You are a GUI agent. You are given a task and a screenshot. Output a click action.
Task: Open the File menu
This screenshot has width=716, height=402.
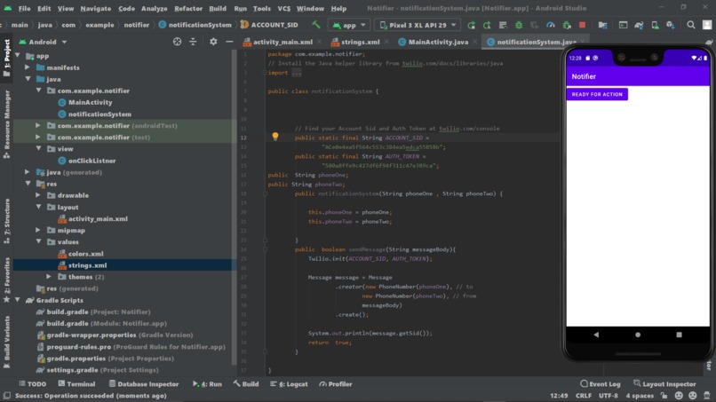point(24,8)
